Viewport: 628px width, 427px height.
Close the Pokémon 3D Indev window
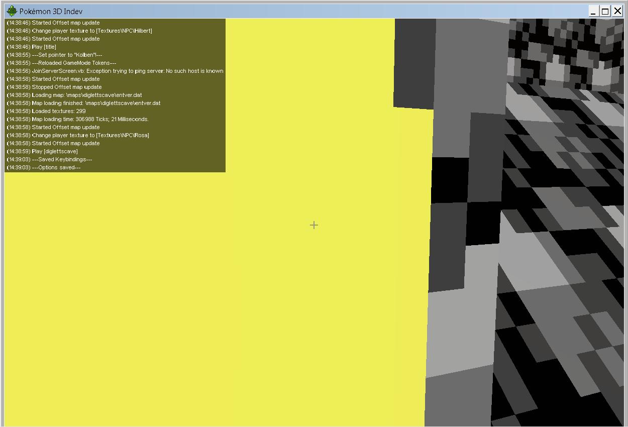[x=617, y=11]
